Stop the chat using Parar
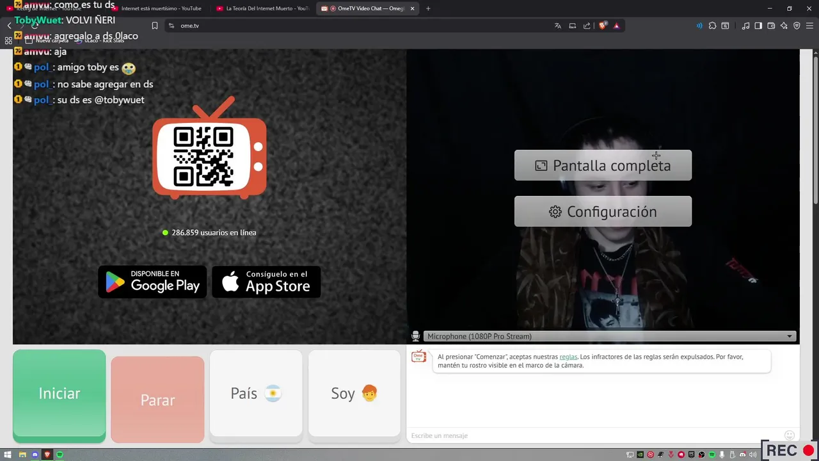The width and height of the screenshot is (819, 461). pos(157,400)
